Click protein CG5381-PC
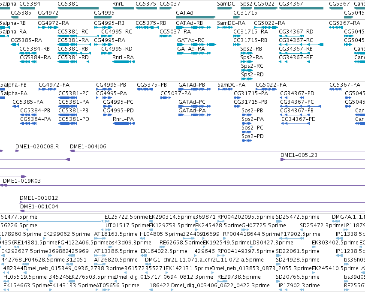Viewport: 365px width, 292px height. (74, 93)
